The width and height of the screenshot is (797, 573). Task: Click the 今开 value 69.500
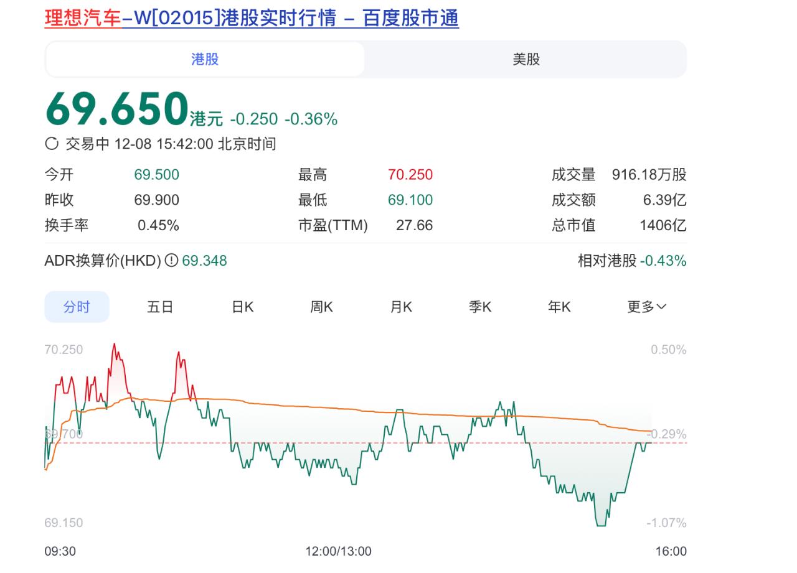pyautogui.click(x=157, y=175)
